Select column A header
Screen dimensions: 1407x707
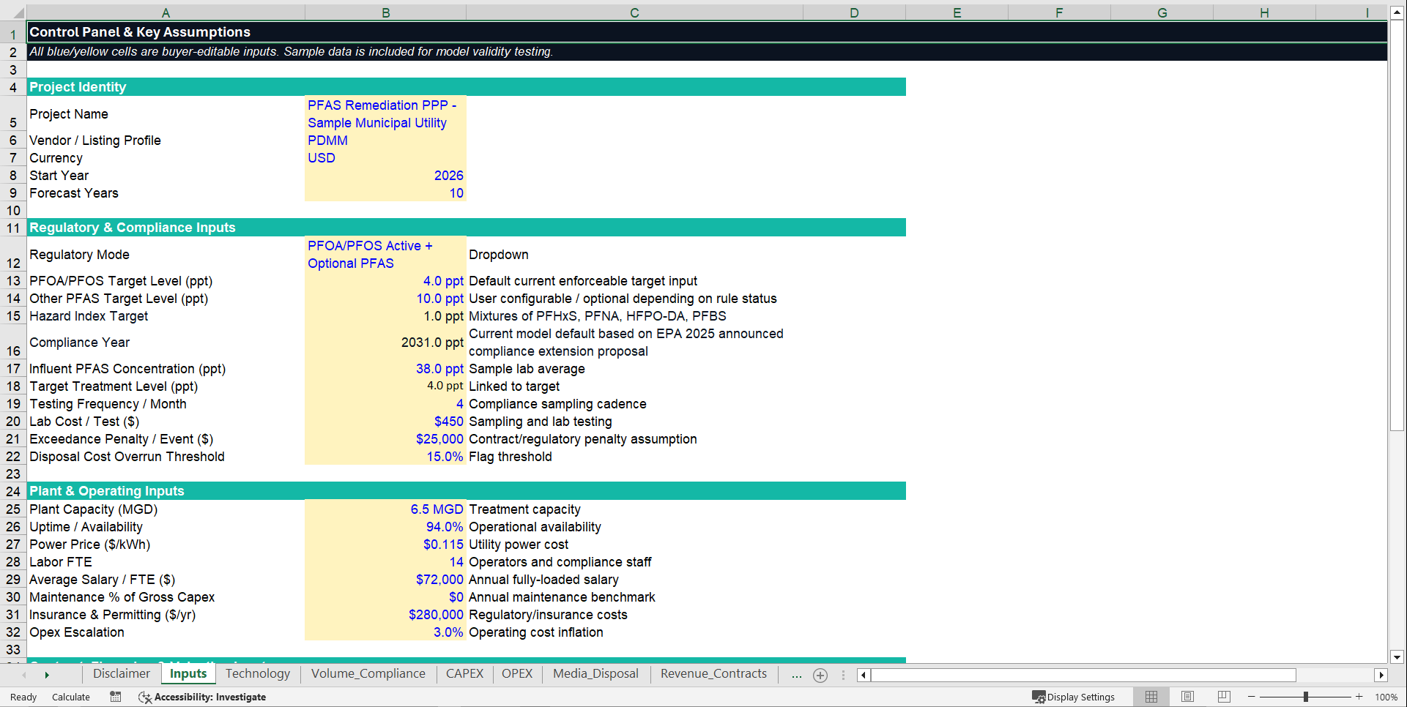tap(166, 12)
